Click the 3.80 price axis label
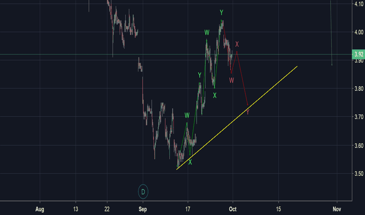365x215 pixels. coord(359,88)
